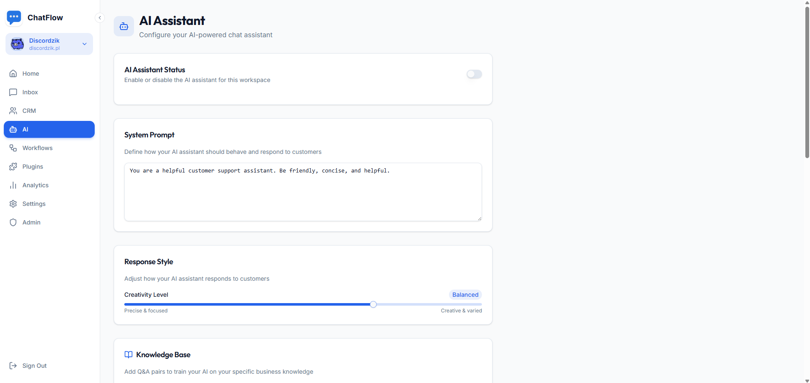Click the Creativity Level slider handle
This screenshot has height=383, width=810.
click(x=373, y=304)
